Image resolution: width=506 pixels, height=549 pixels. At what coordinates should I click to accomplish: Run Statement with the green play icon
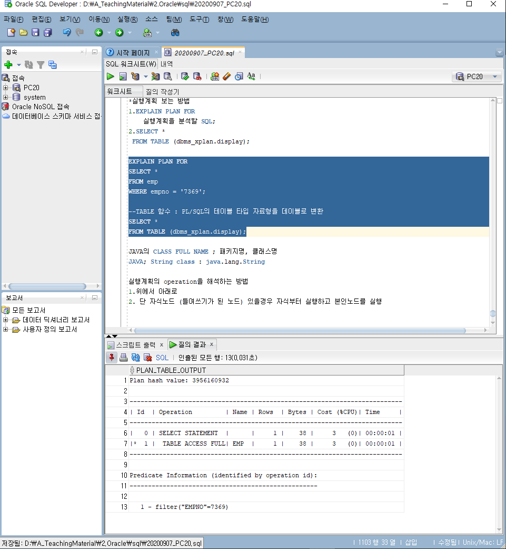coord(111,76)
